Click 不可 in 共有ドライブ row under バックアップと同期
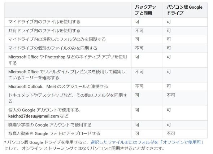This screenshot has width=213, height=154. [x=139, y=31]
